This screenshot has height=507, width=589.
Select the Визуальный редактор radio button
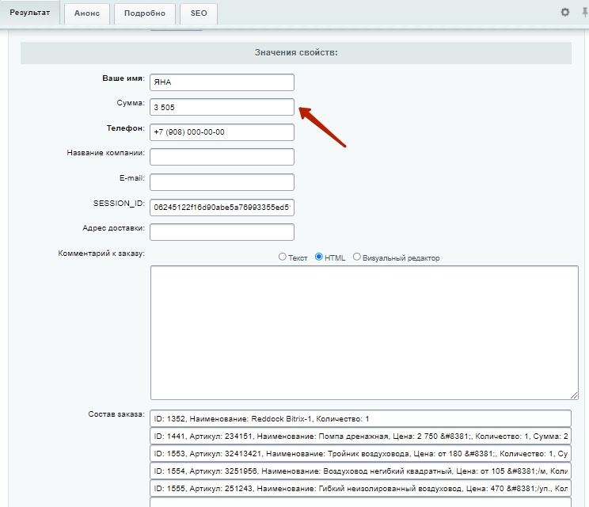[357, 257]
